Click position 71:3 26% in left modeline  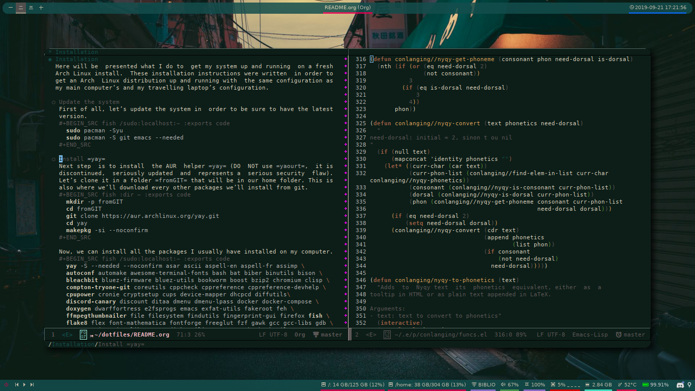pyautogui.click(x=191, y=334)
